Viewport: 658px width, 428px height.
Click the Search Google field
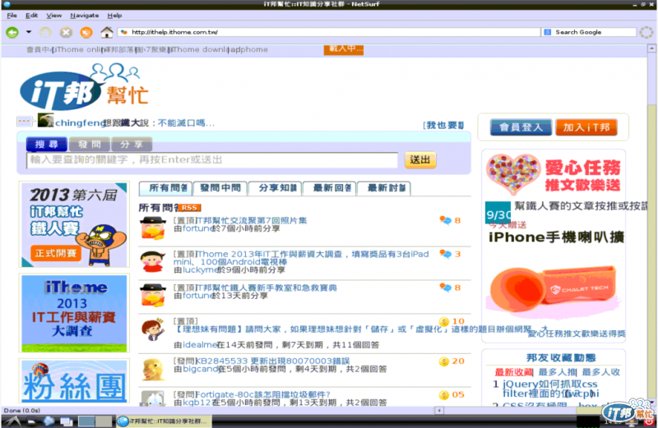[594, 32]
